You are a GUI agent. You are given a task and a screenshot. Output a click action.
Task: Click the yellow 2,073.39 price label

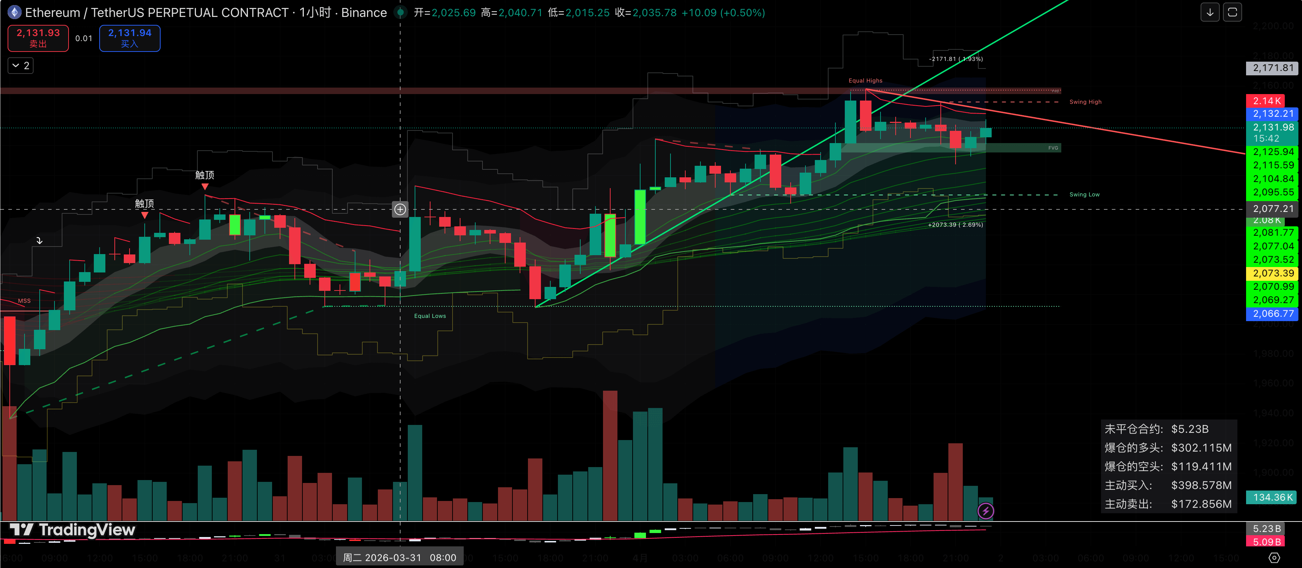pyautogui.click(x=1272, y=273)
